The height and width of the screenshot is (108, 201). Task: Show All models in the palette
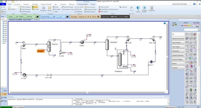pos(178,34)
